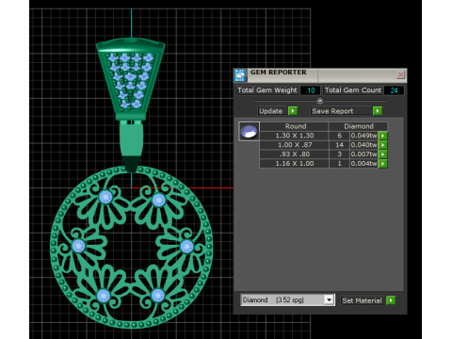This screenshot has width=452, height=339.
Task: Click the arrow for the 1.16 X 1.00 row
Action: tap(383, 164)
